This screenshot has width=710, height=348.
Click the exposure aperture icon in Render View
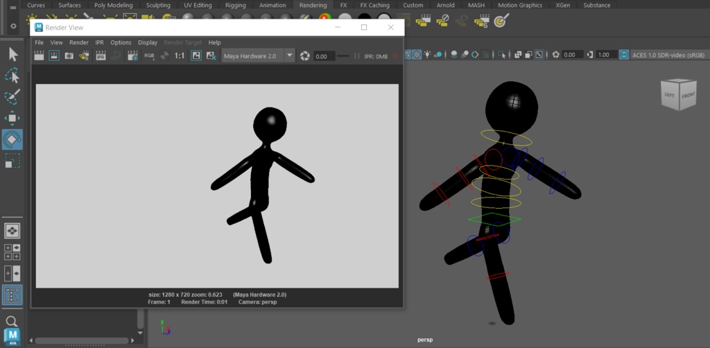pos(305,56)
